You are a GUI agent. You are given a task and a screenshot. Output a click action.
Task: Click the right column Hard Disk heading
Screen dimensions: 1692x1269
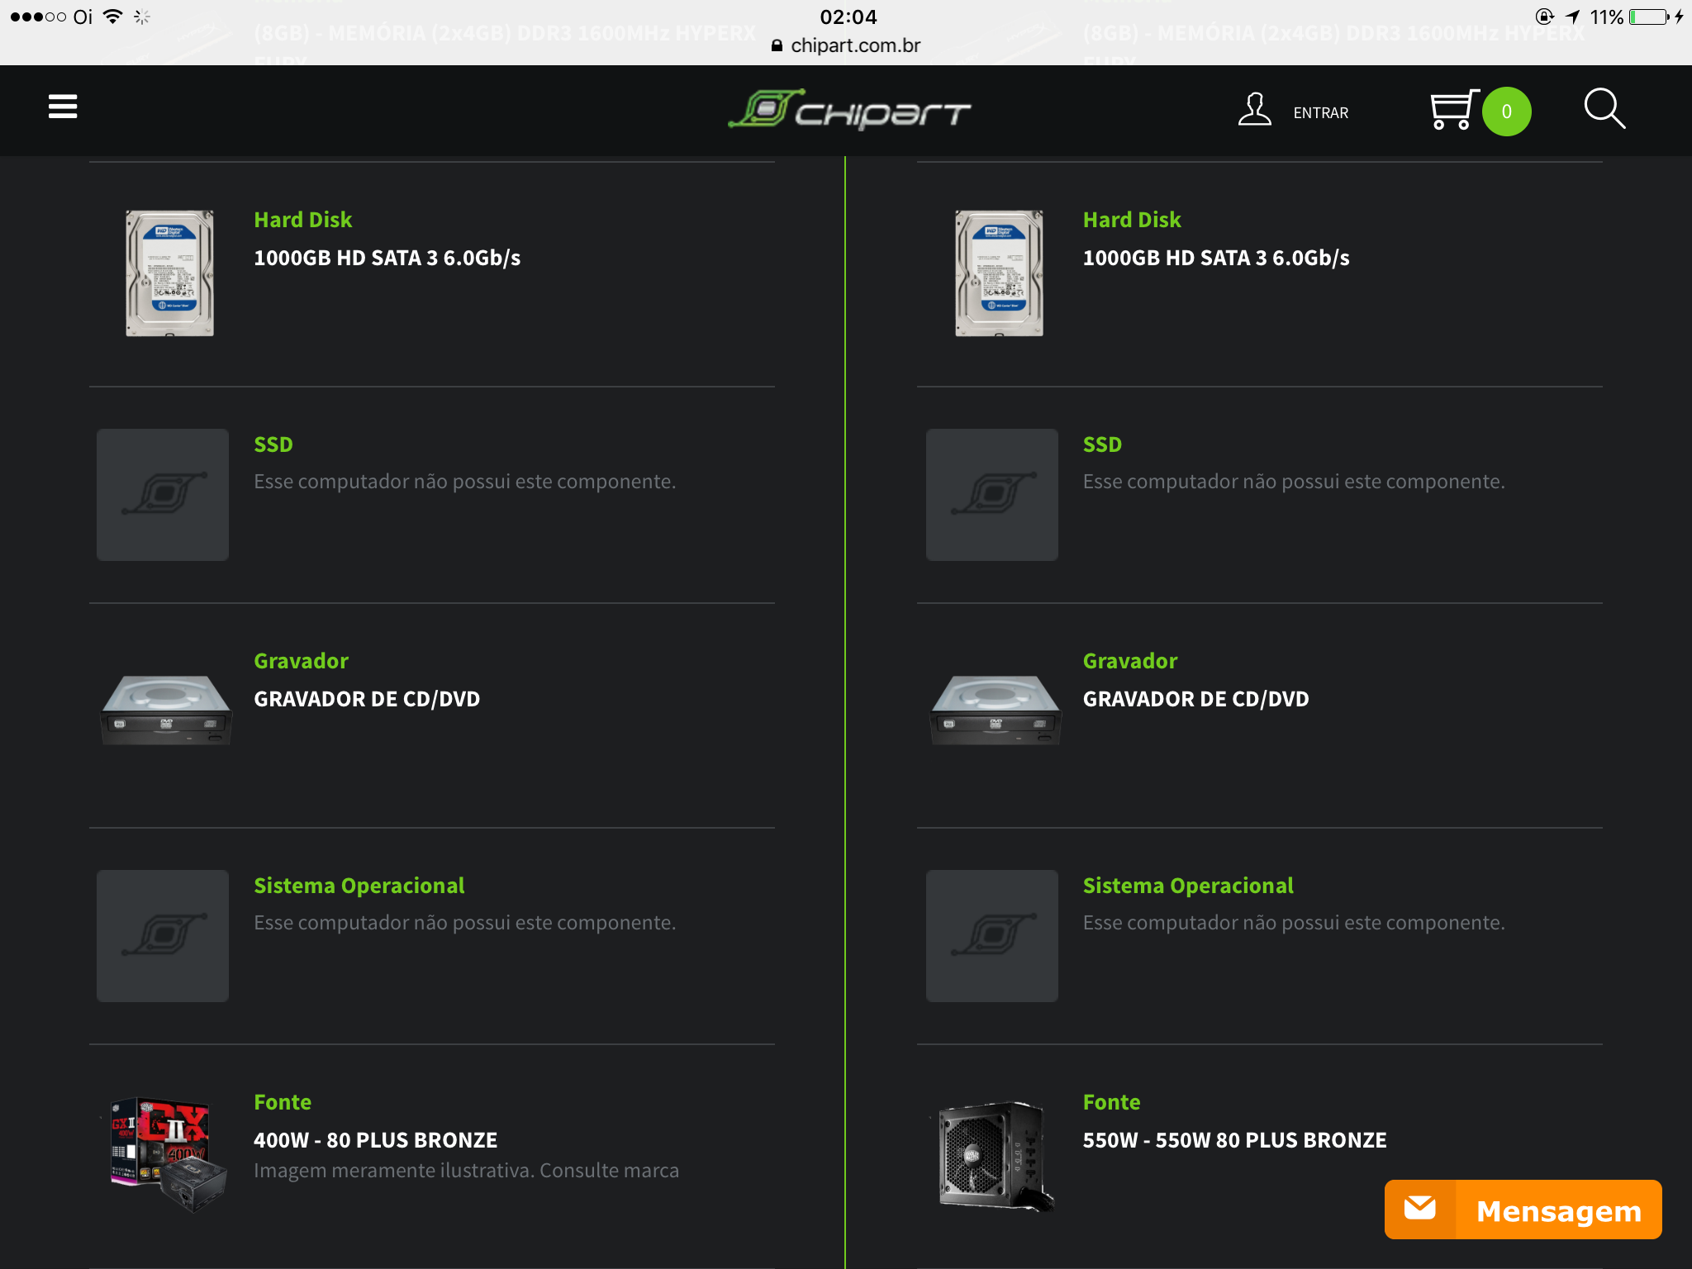(x=1132, y=220)
